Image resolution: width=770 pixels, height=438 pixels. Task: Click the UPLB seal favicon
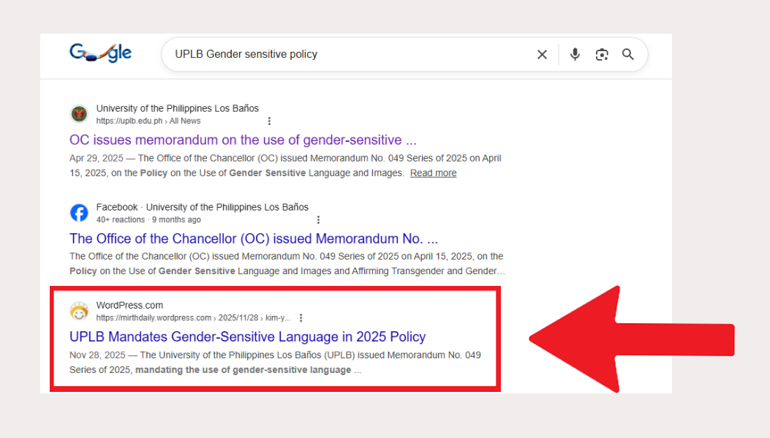(x=79, y=114)
